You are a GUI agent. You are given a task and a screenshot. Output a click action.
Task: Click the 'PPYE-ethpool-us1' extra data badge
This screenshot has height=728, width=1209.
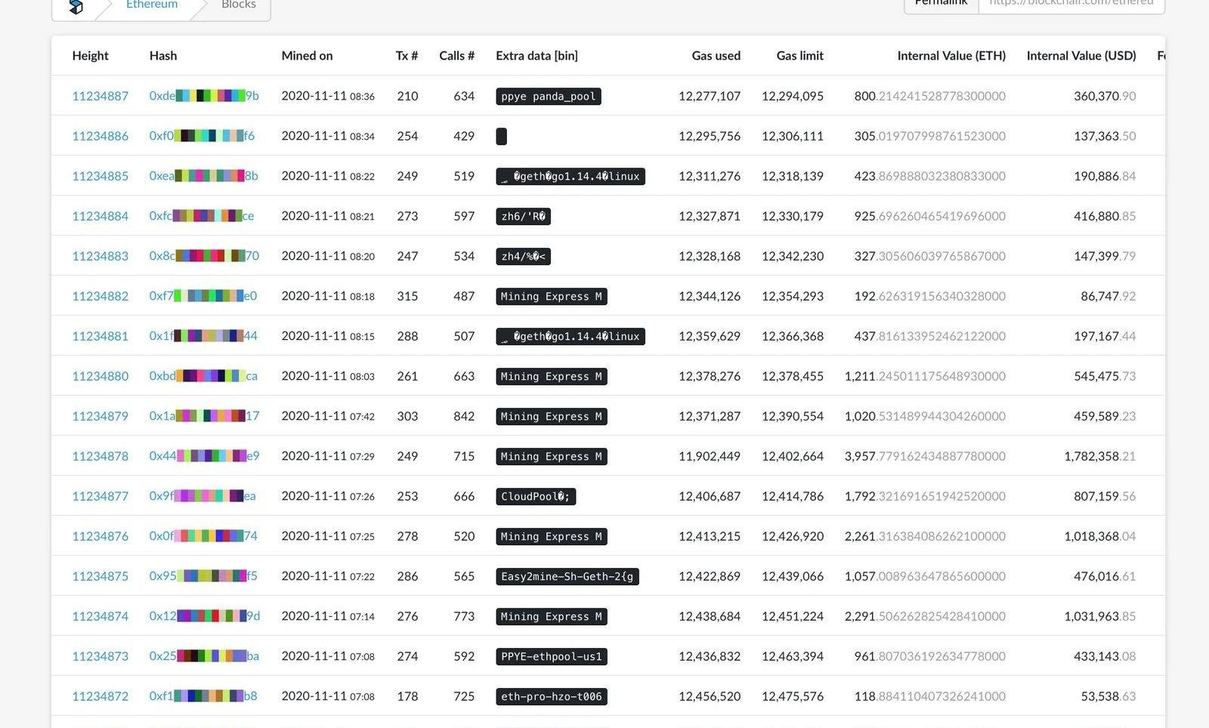tap(551, 656)
